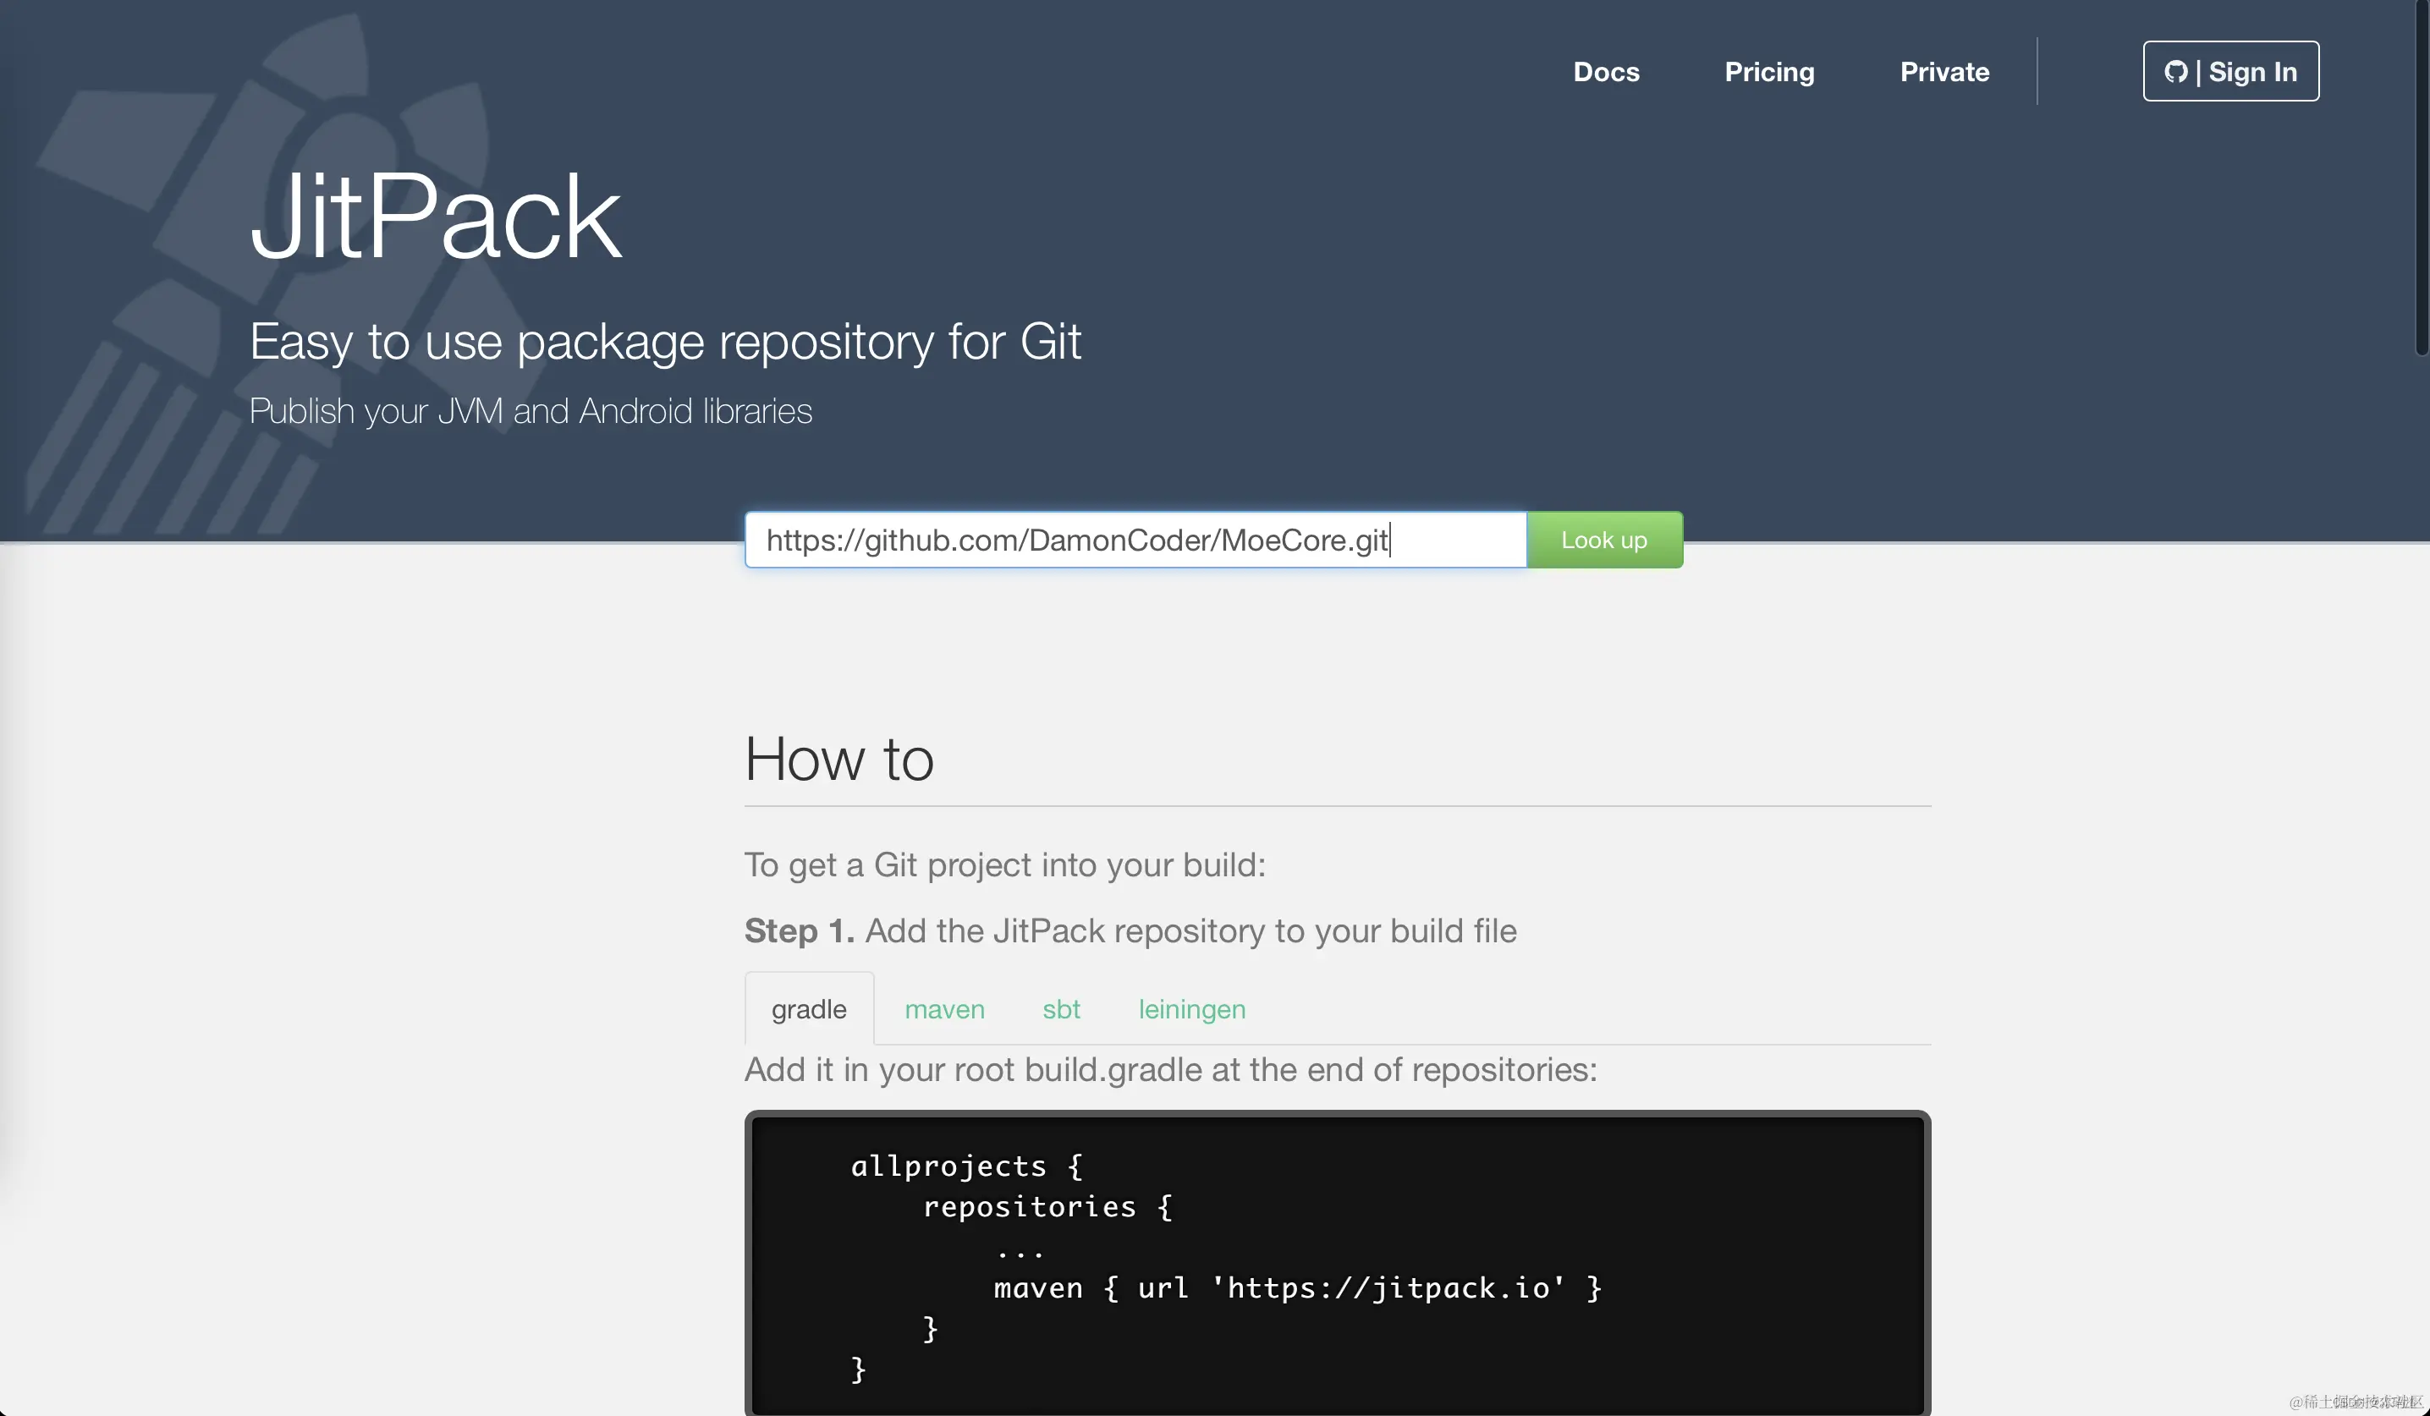Select the gradle tab
The height and width of the screenshot is (1416, 2430).
(808, 1009)
